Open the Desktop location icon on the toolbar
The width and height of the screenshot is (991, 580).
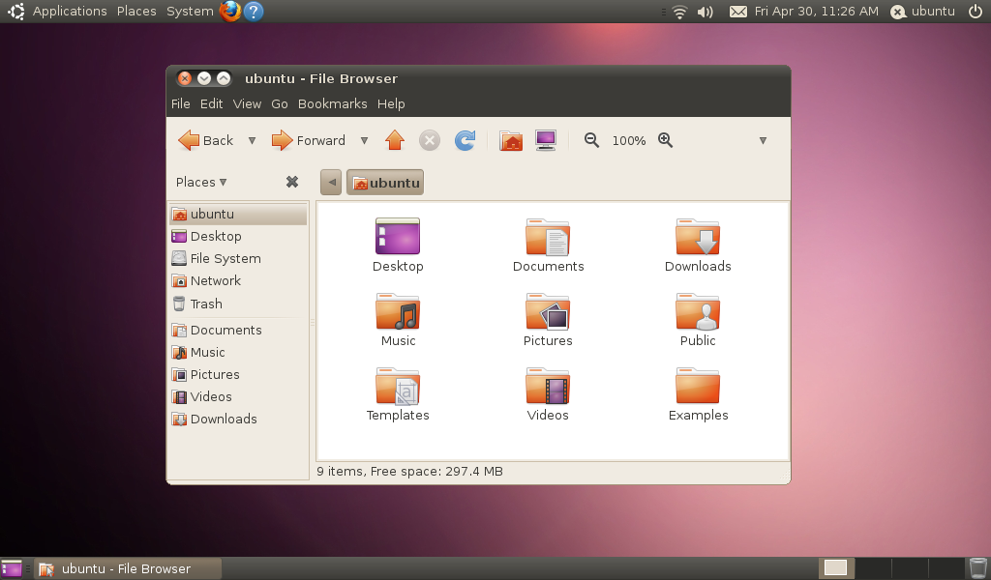click(545, 140)
